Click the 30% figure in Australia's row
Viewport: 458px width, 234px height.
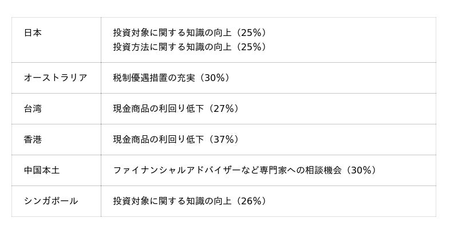215,78
